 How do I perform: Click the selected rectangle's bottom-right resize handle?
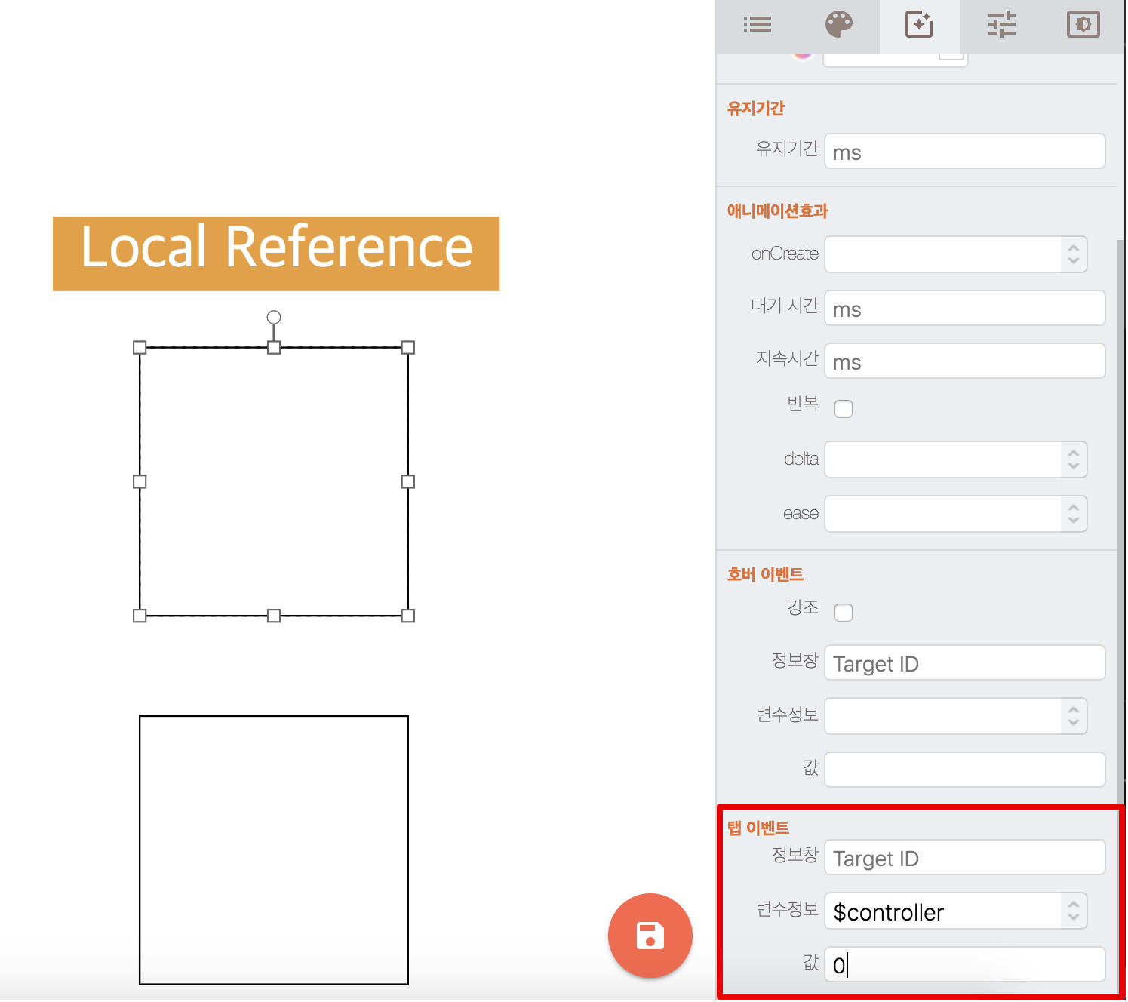point(408,616)
